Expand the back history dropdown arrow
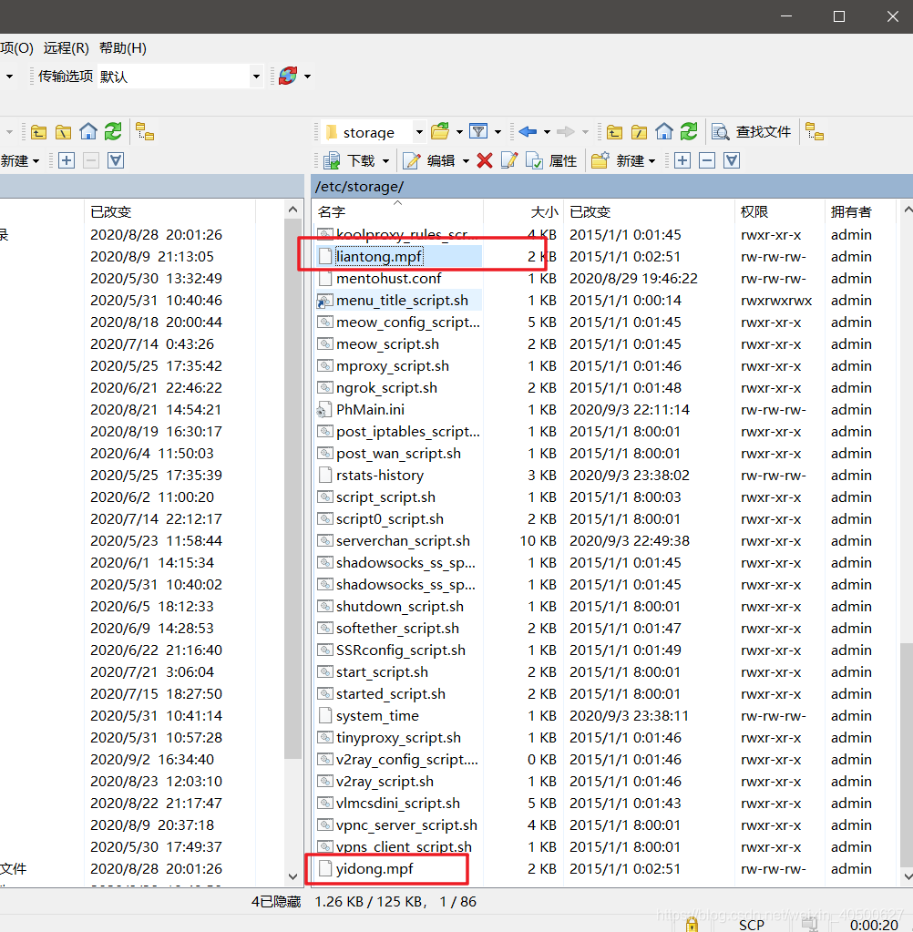 pos(547,132)
